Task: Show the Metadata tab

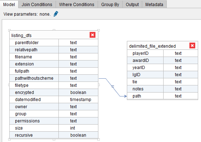Action: pos(154,5)
